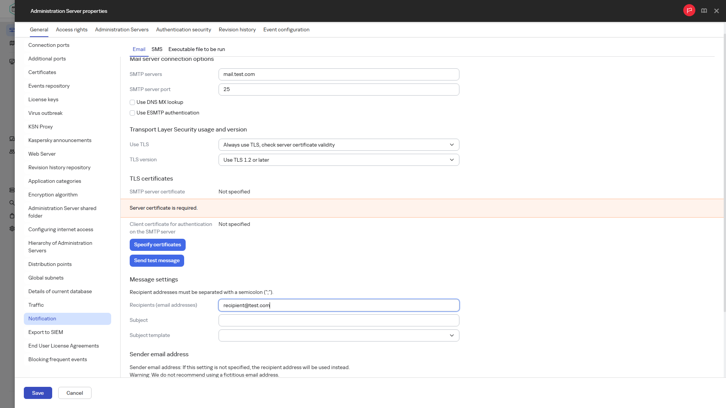Screen dimensions: 726x408
Task: Click the Save button
Action: (38, 393)
